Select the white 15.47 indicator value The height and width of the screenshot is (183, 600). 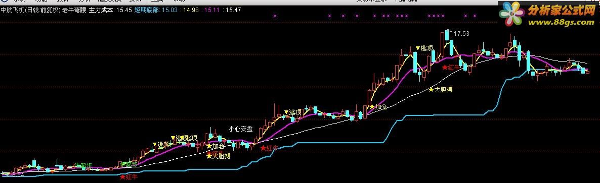(x=233, y=10)
